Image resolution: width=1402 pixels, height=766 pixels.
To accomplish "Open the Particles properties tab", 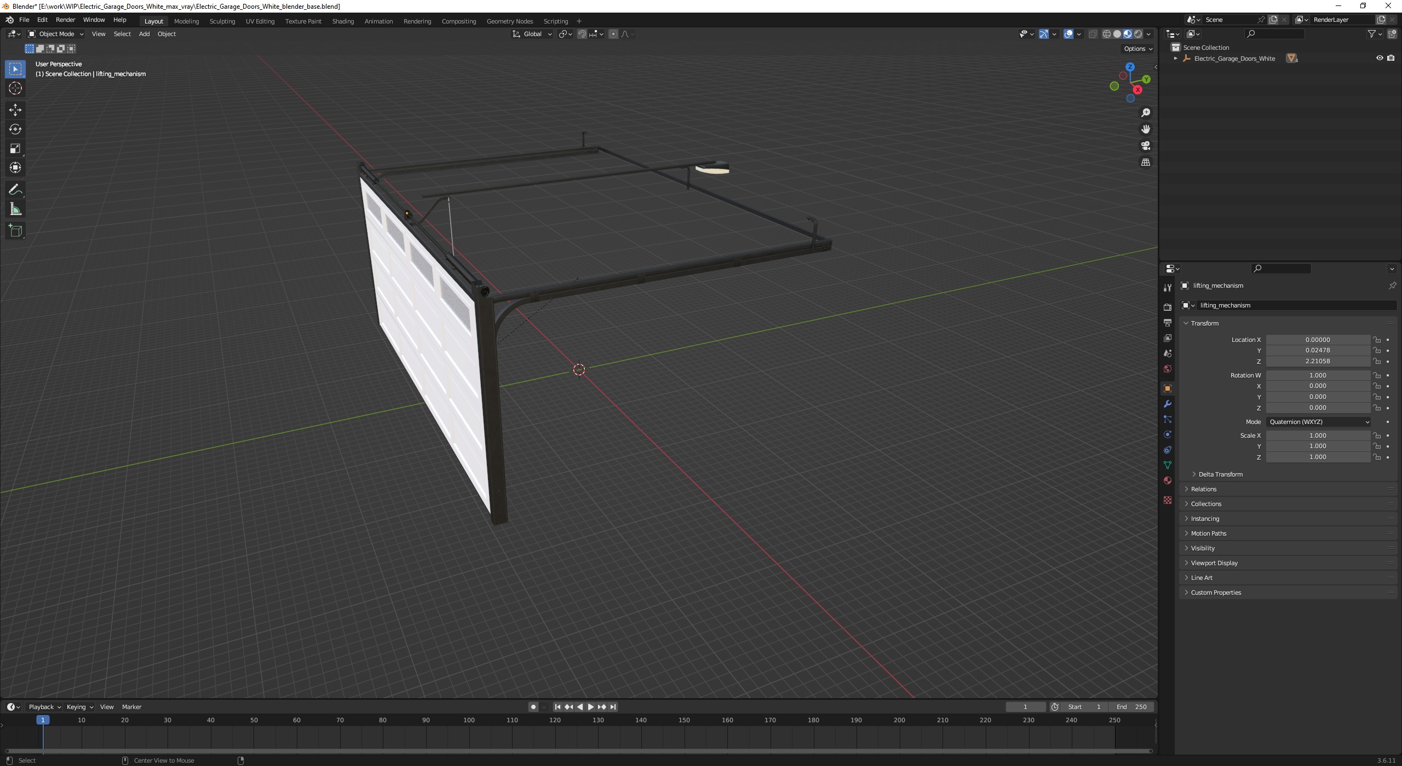I will pos(1168,419).
